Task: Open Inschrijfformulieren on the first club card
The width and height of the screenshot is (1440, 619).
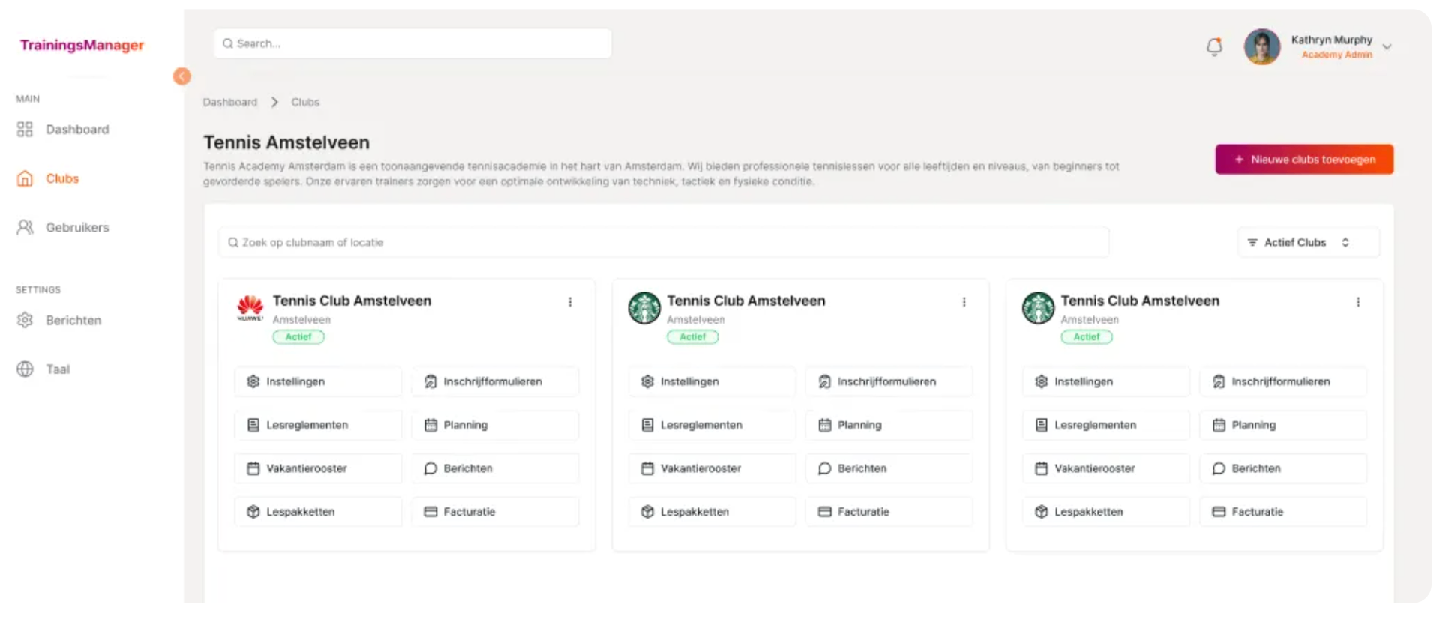Action: point(495,381)
